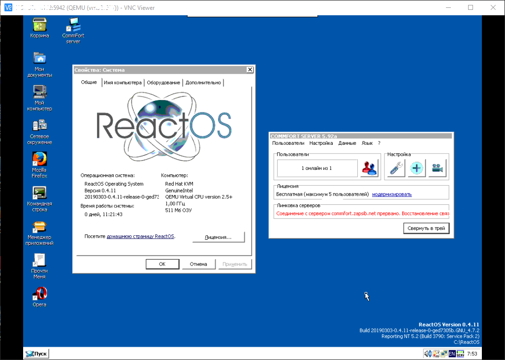Select the Менеджер приложений desktop icon
The height and width of the screenshot is (360, 505).
[x=39, y=227]
